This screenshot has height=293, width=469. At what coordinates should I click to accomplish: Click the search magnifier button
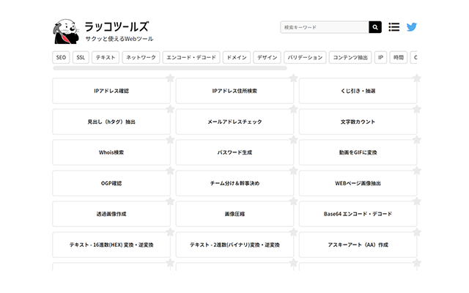374,27
